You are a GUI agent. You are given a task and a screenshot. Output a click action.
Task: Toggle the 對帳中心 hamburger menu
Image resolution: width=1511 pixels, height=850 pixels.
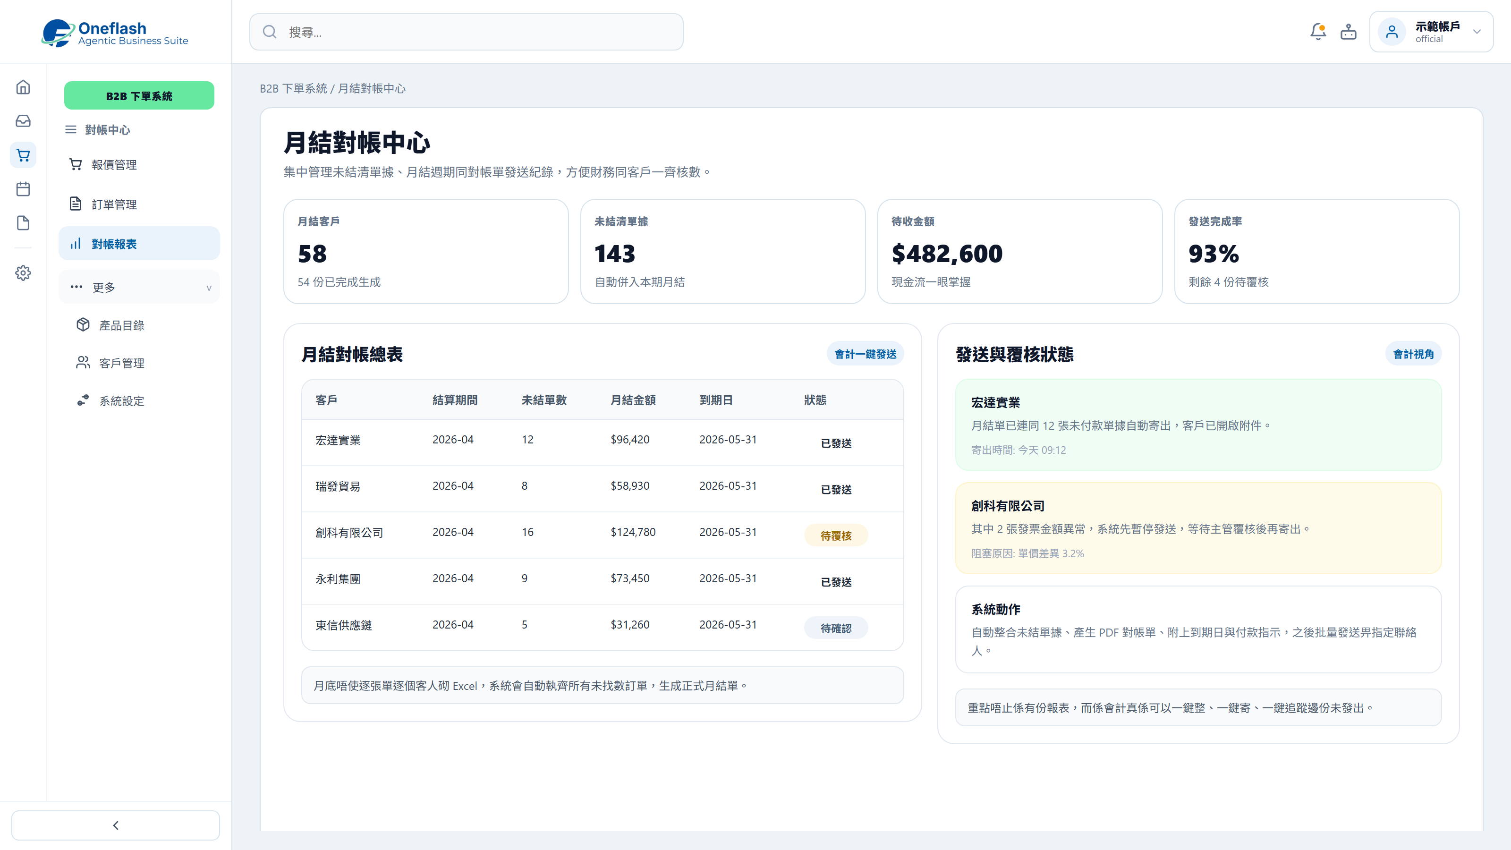point(70,130)
